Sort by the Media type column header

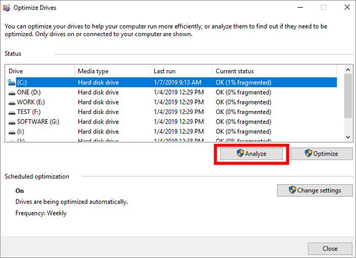tap(112, 71)
